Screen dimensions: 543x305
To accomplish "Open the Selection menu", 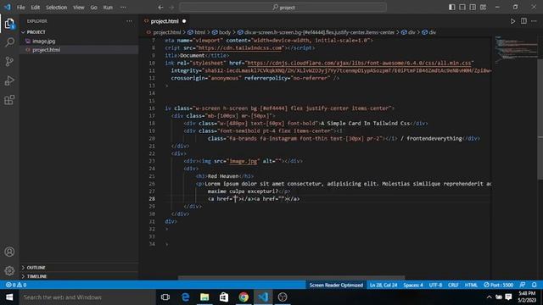I will pos(57,8).
